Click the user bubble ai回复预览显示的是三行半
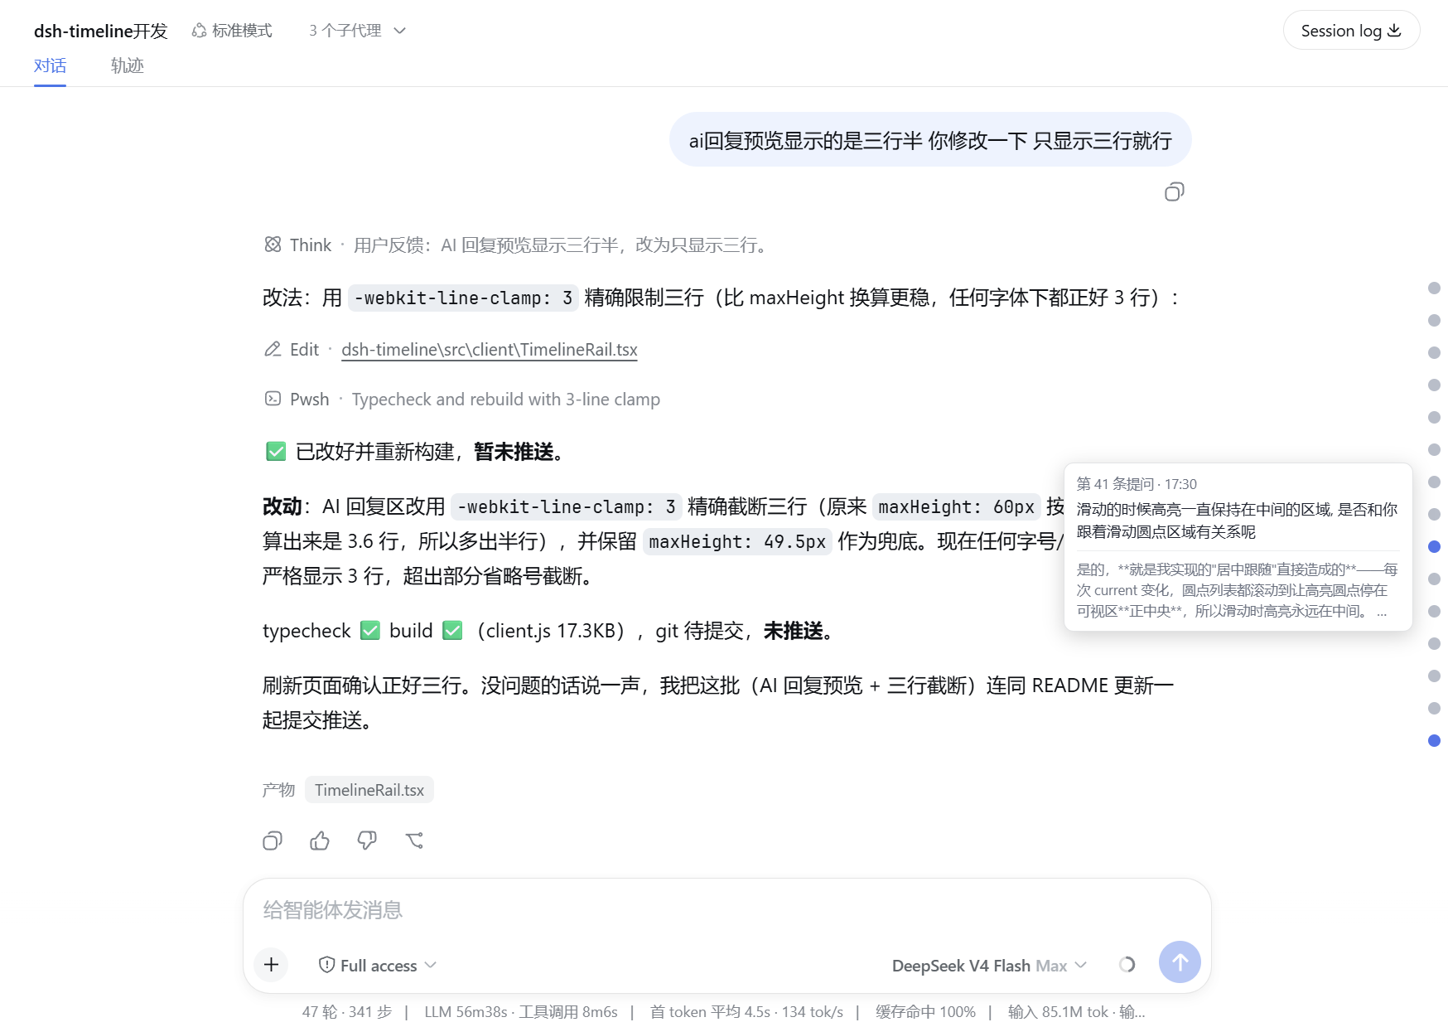The width and height of the screenshot is (1448, 1027). pyautogui.click(x=930, y=140)
